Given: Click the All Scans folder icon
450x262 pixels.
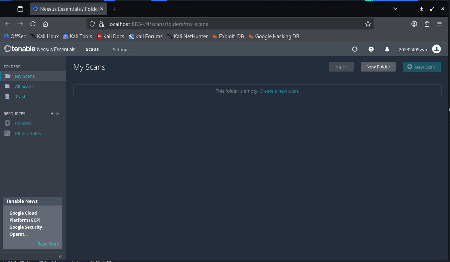Looking at the screenshot, I should coord(7,86).
